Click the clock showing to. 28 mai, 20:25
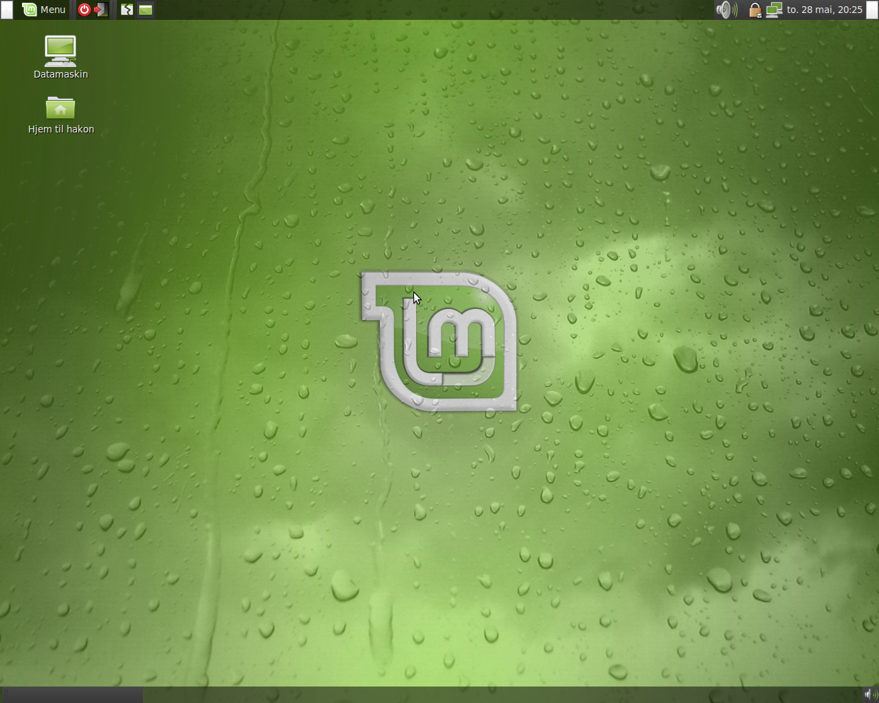 [824, 10]
